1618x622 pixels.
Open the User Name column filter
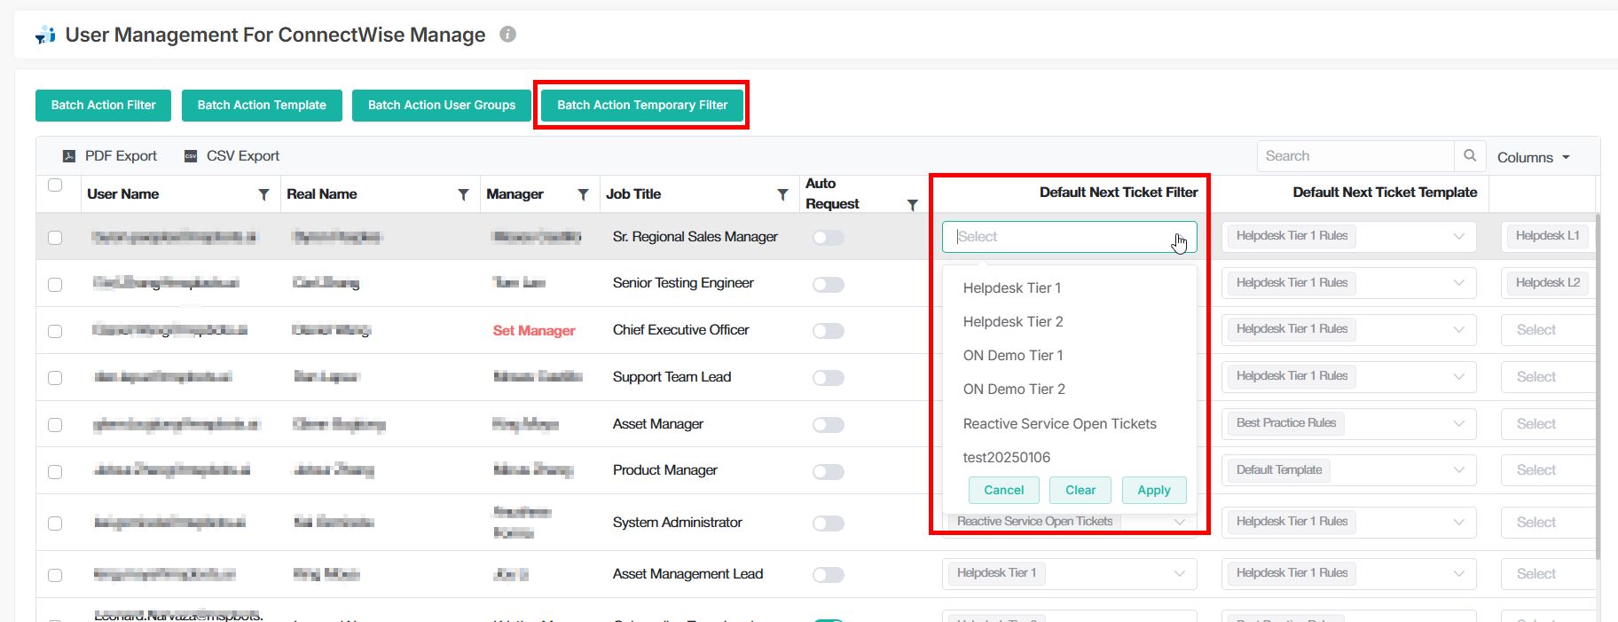263,194
